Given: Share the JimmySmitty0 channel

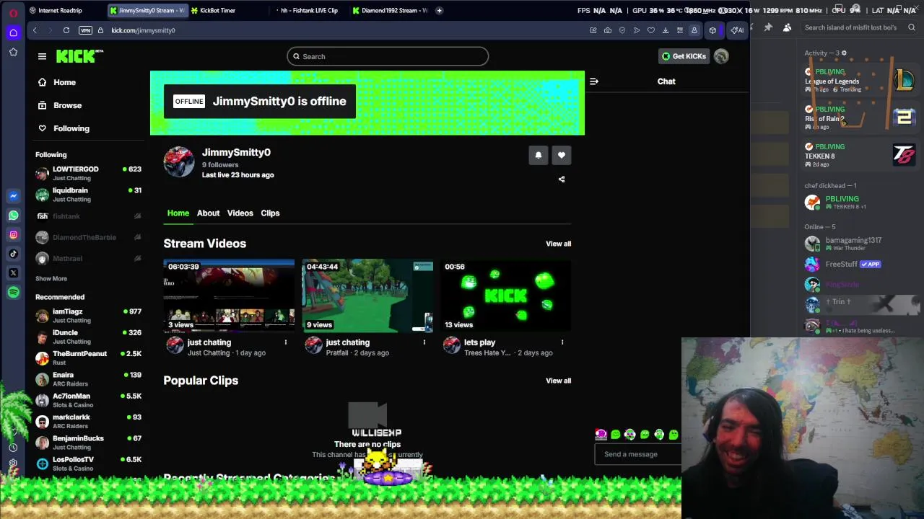Looking at the screenshot, I should [562, 179].
